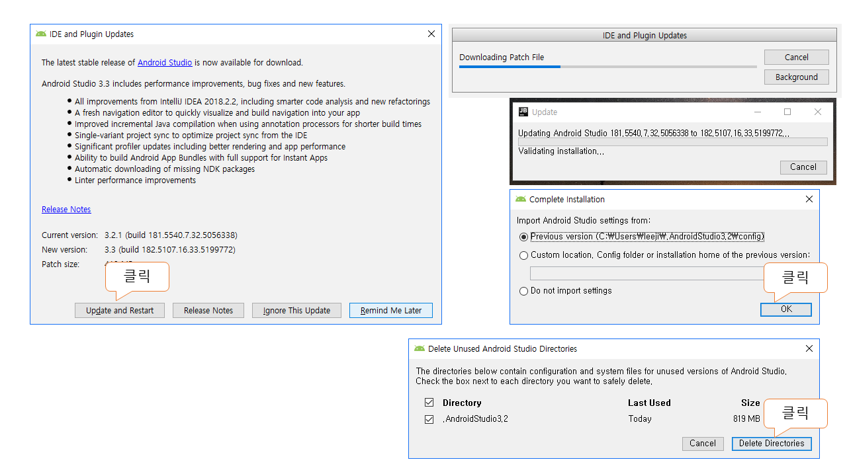Uncheck the .AndroidStudio3.2 directory checkbox
The height and width of the screenshot is (476, 847).
tap(429, 419)
